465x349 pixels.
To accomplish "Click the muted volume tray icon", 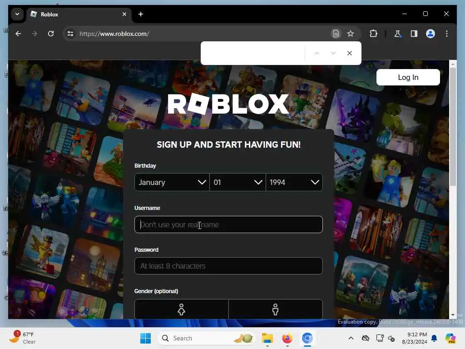I will click(x=391, y=338).
